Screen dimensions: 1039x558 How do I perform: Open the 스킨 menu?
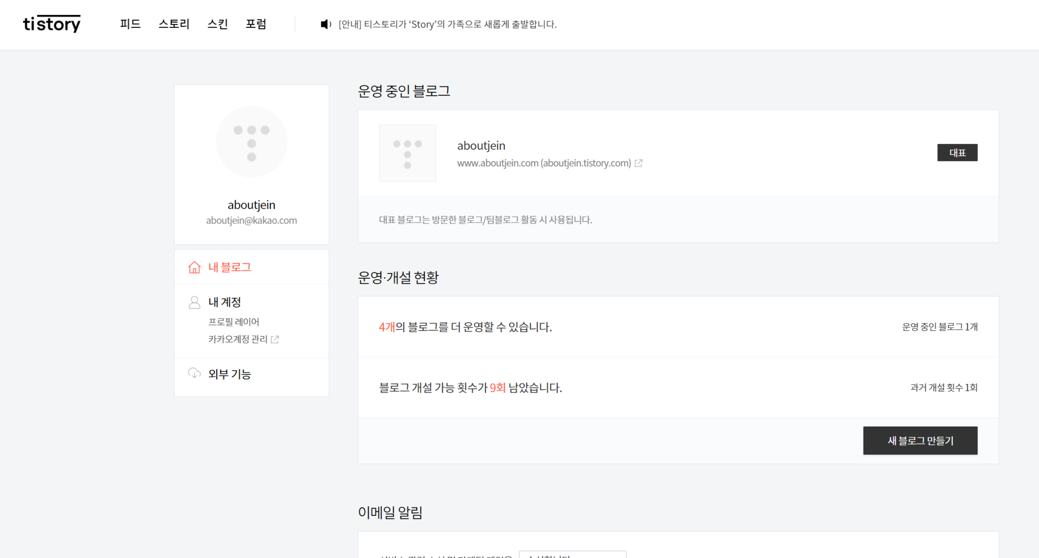tap(218, 24)
